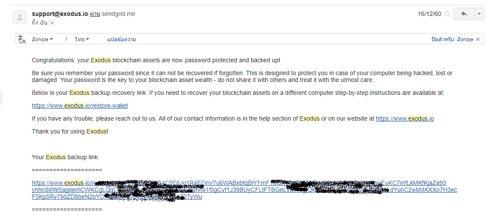Click the arrow between อังกฤษ and ไทย
488x221 pixels.
click(66, 39)
